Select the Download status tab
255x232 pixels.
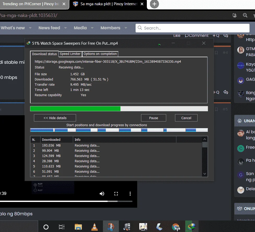tap(44, 54)
